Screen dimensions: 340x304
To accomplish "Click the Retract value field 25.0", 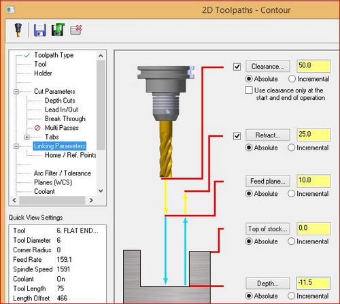I will pos(313,135).
